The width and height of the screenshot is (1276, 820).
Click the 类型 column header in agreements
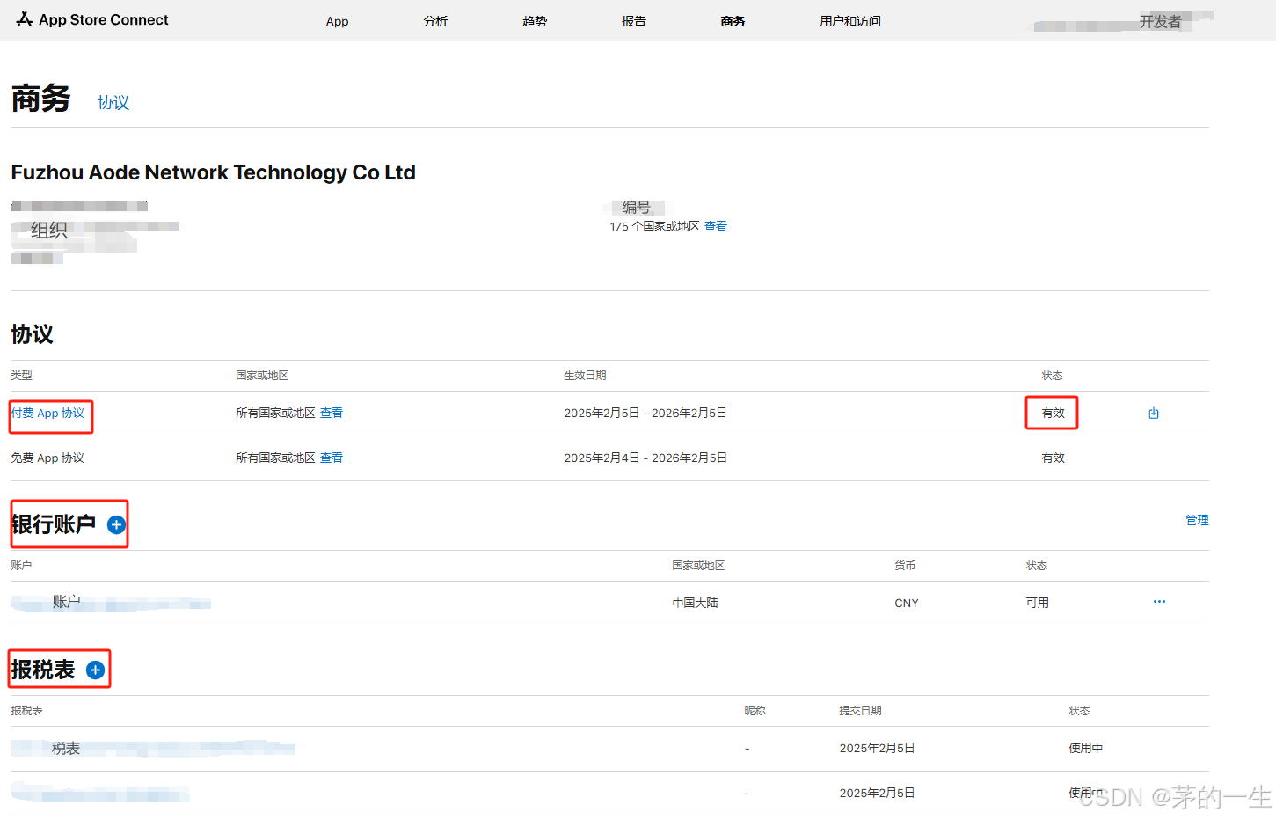21,376
